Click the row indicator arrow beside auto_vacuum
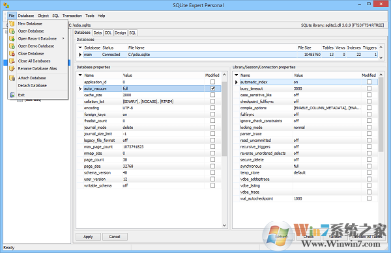The height and width of the screenshot is (253, 391). click(x=80, y=88)
